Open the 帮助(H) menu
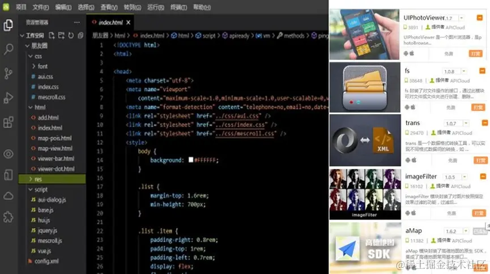The width and height of the screenshot is (490, 274). [x=202, y=7]
